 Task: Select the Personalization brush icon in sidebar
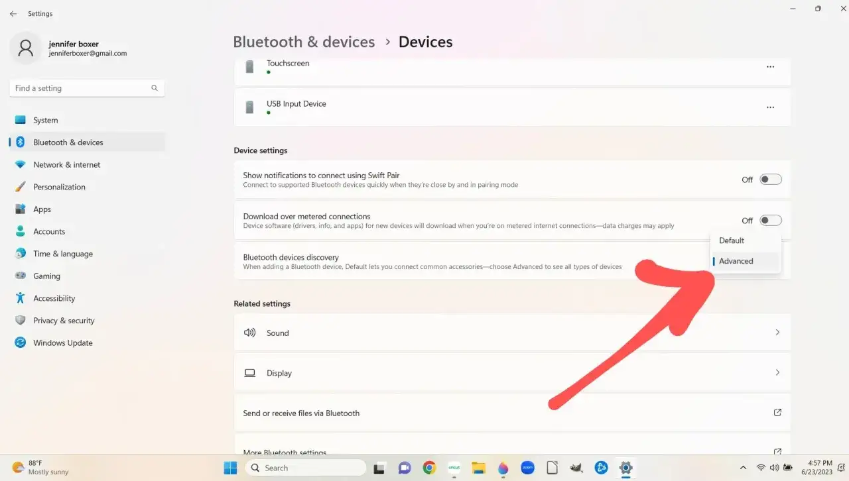(21, 187)
